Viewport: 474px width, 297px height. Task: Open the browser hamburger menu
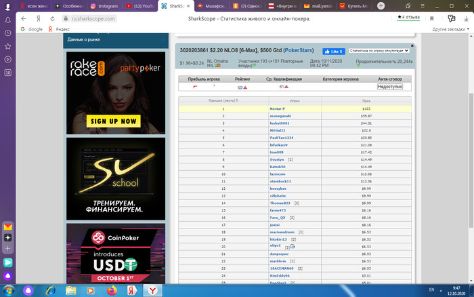point(423,5)
